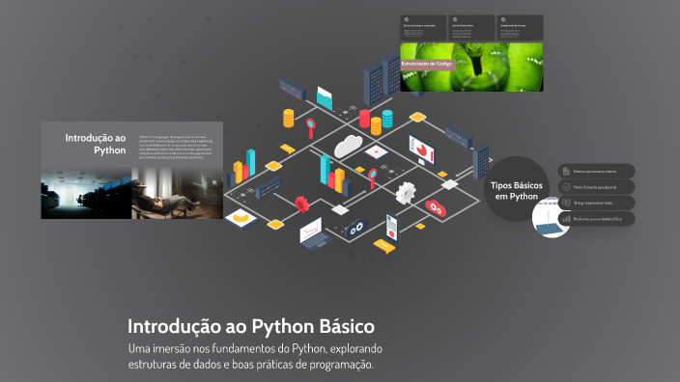Click the laptop with line chart icon
The image size is (680, 382).
pos(315,234)
